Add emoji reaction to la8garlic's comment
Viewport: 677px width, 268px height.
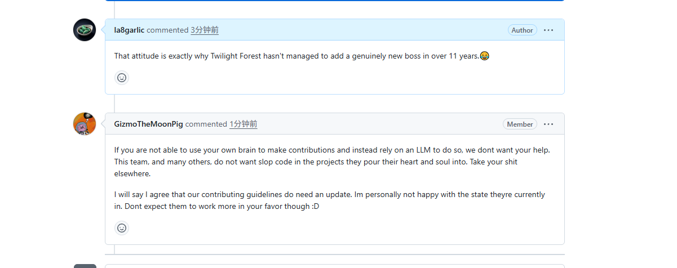pos(122,78)
